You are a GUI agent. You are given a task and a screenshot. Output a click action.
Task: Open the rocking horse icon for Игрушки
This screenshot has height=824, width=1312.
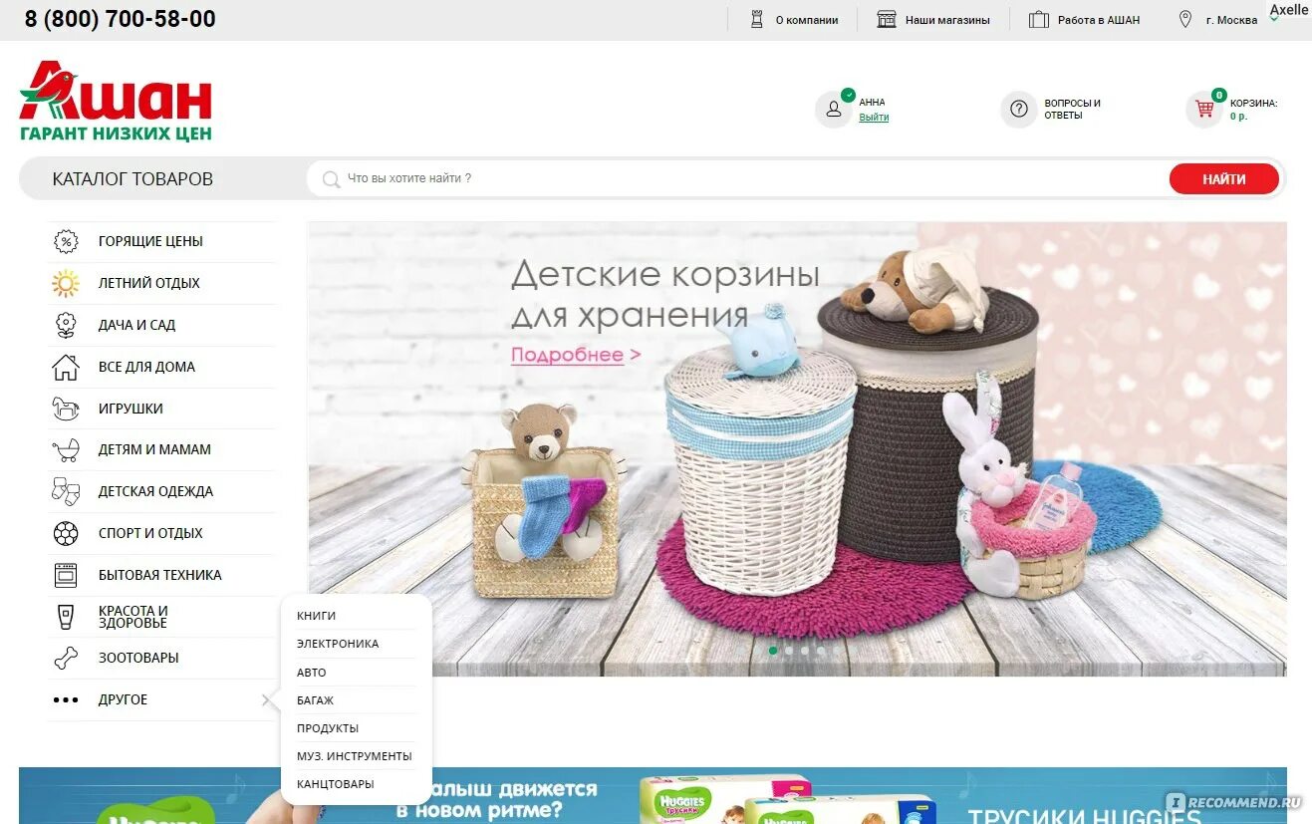point(65,408)
